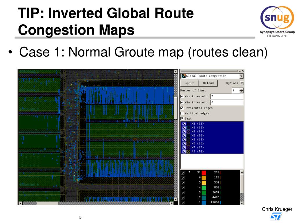Click the orange swatch for bin 6
The height and width of the screenshot is (223, 297).
click(204, 177)
